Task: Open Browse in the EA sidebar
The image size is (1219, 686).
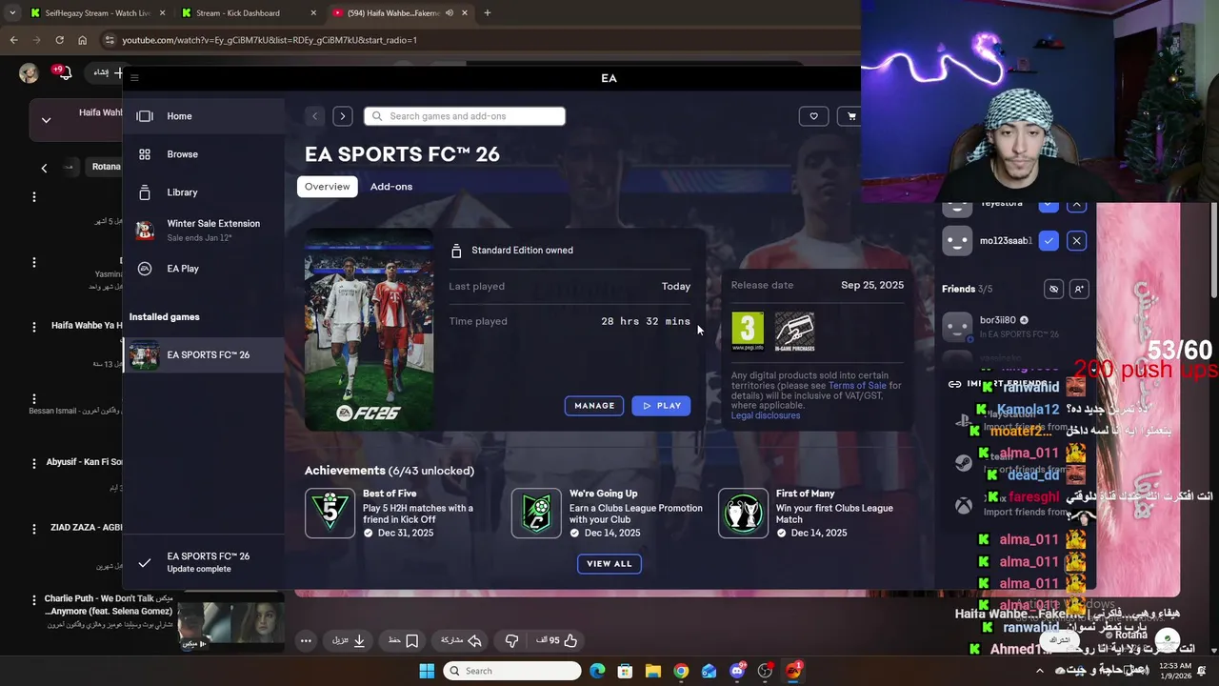Action: point(205,154)
